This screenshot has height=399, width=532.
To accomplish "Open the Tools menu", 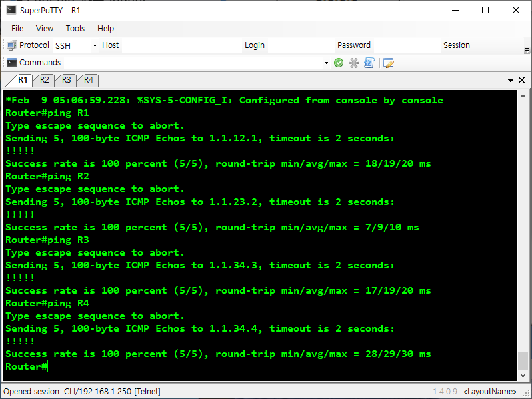I will tap(75, 29).
